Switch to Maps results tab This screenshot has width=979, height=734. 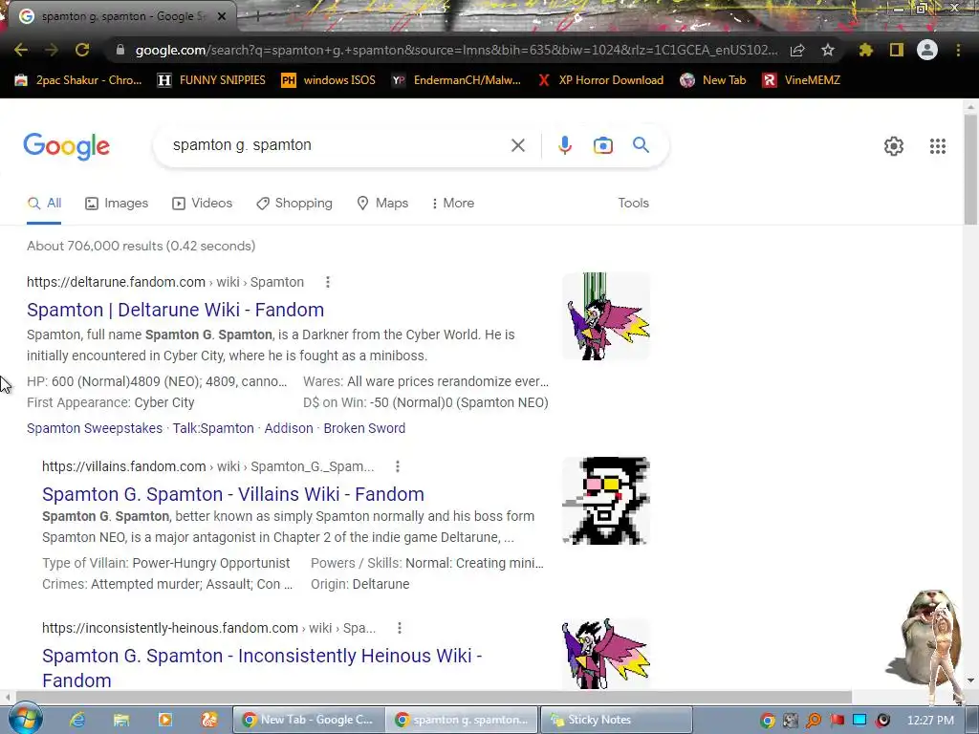382,203
